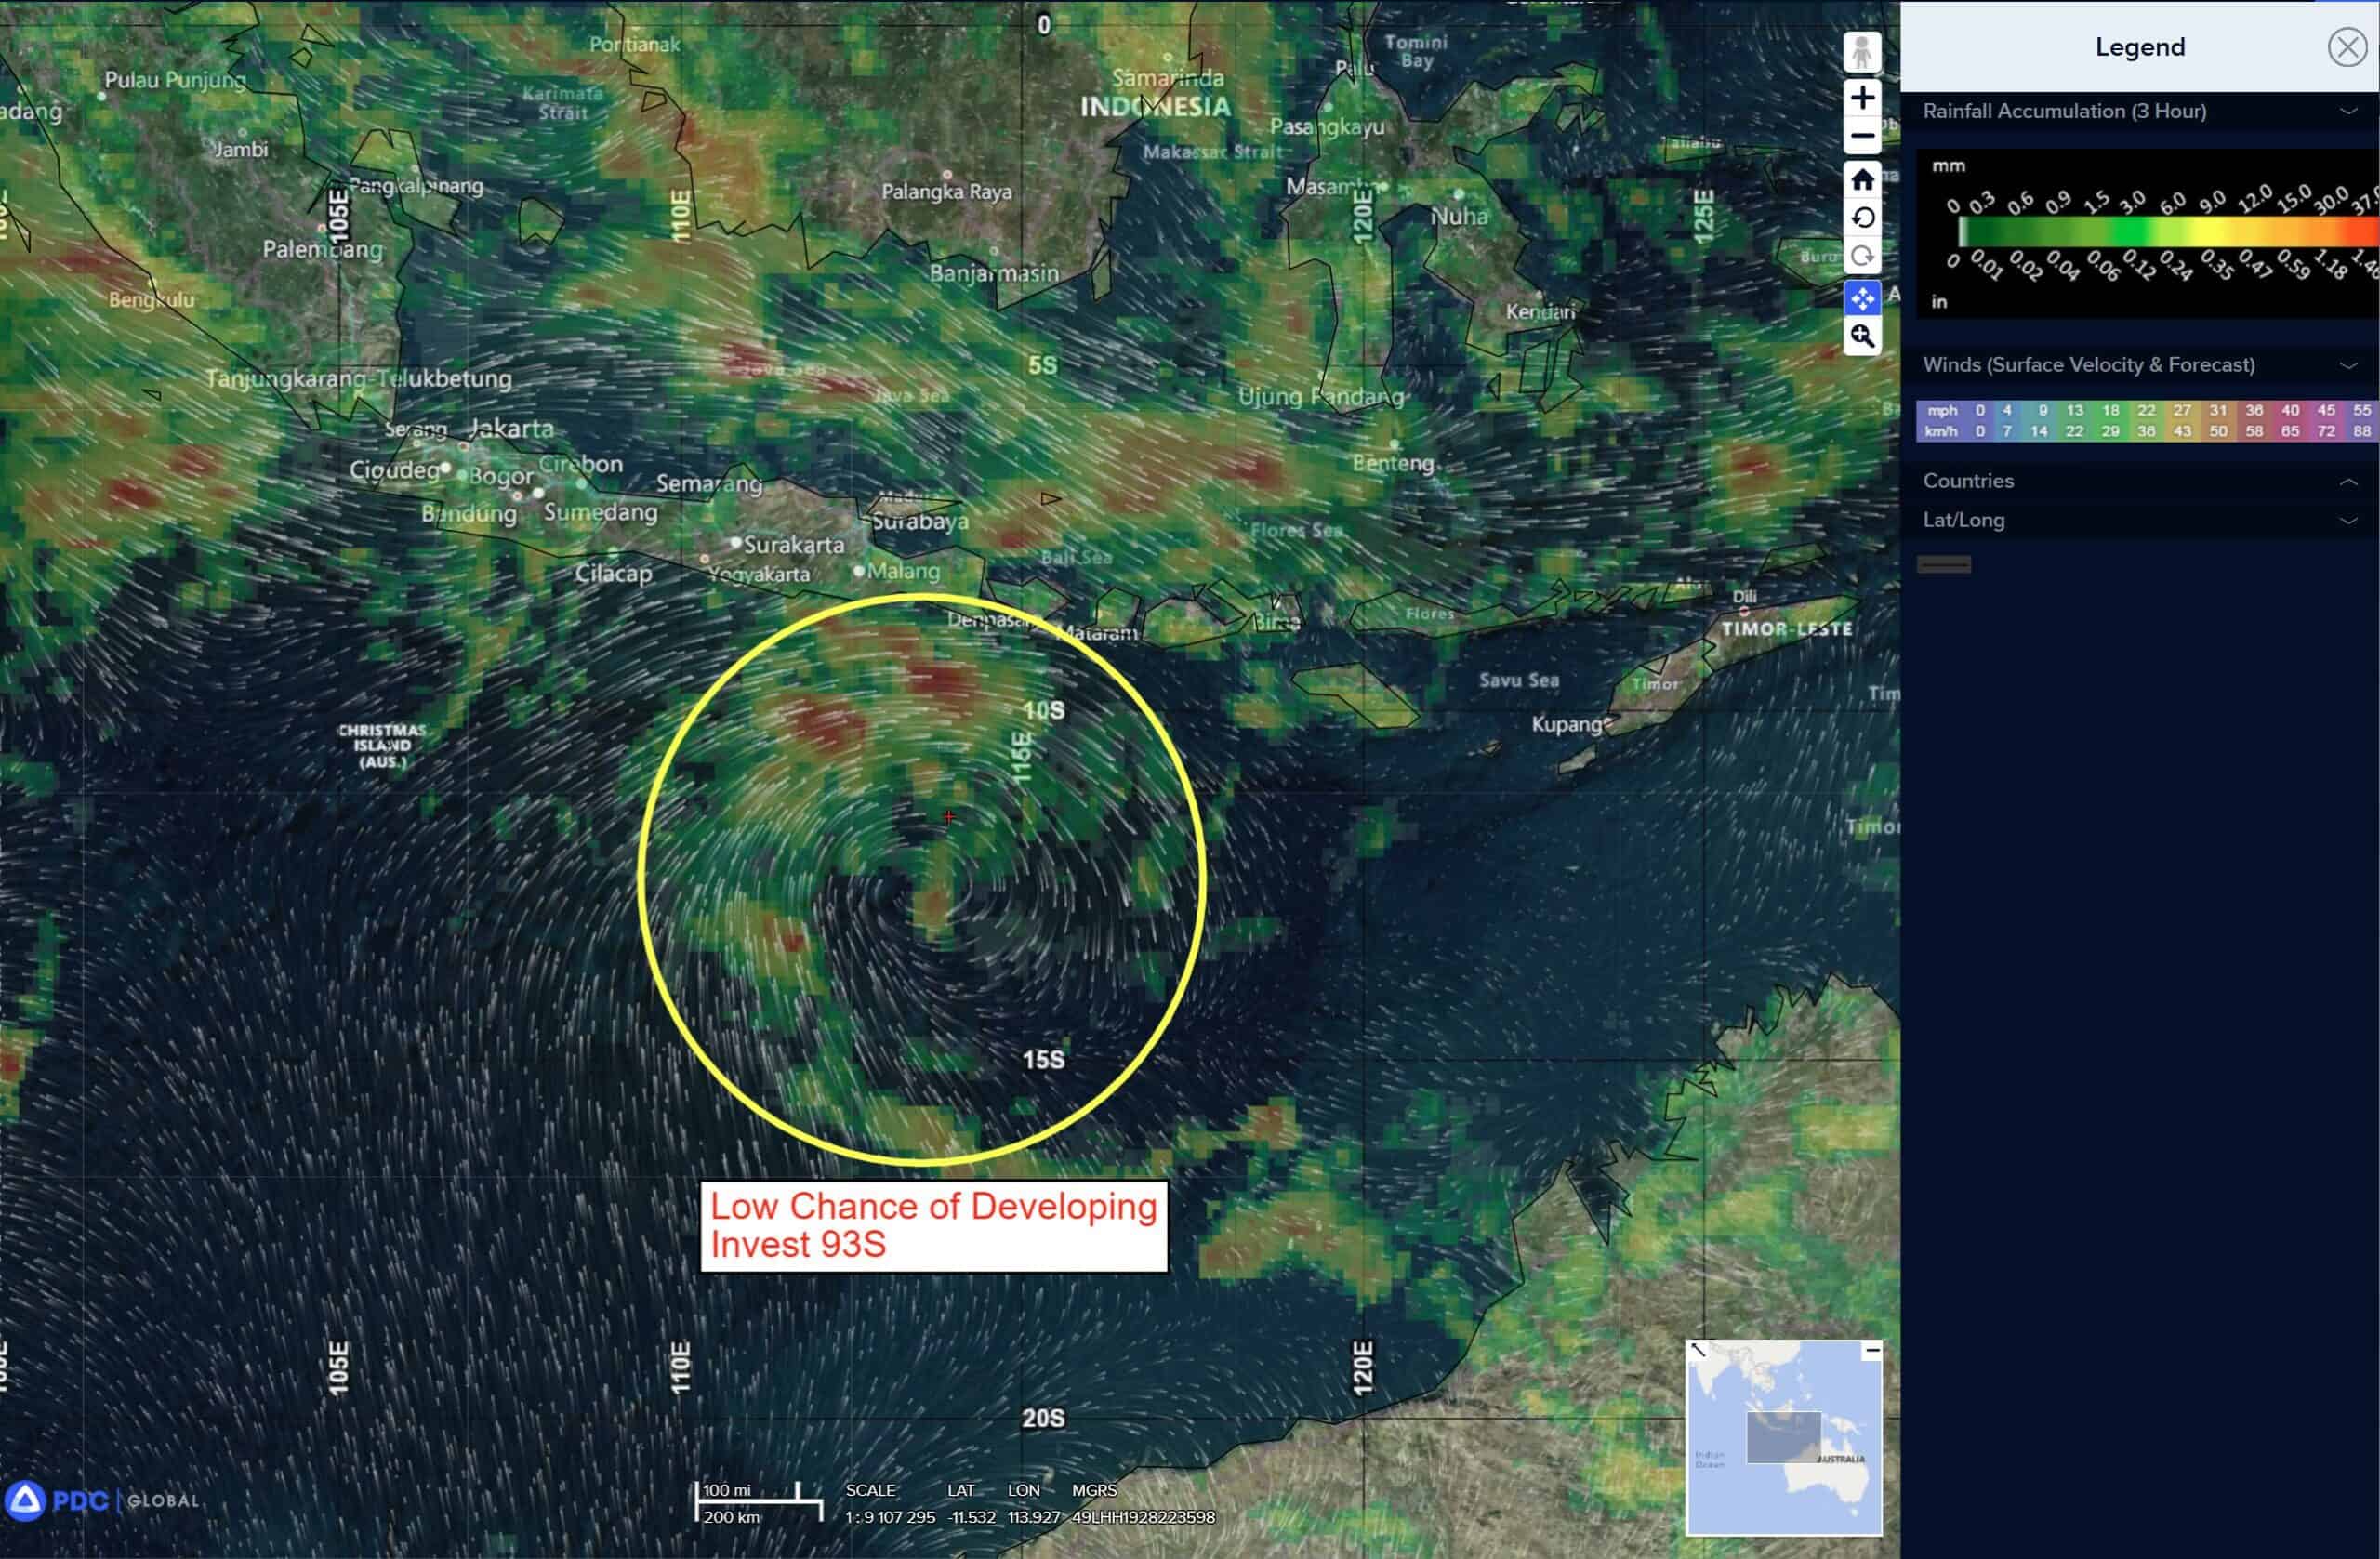Click the home extent icon
The image size is (2380, 1559).
(1861, 180)
